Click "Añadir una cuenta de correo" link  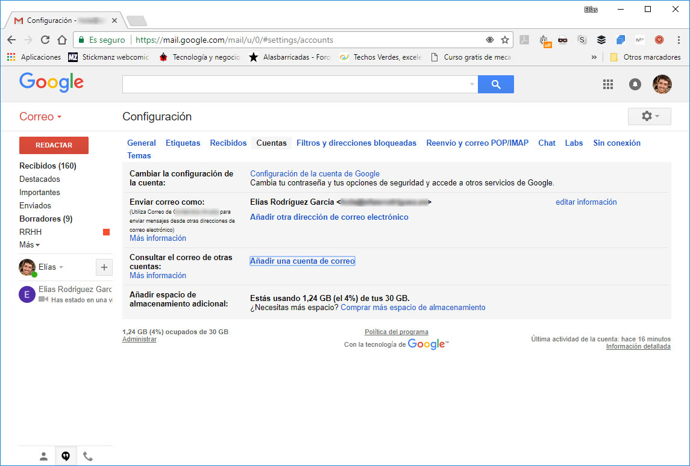click(x=302, y=261)
